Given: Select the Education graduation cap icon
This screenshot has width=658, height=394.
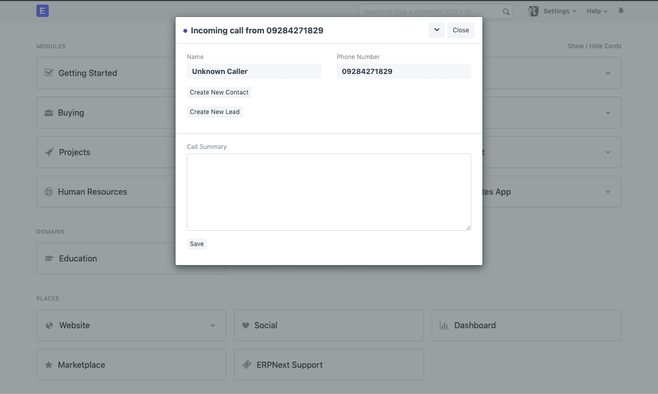Looking at the screenshot, I should tap(48, 258).
